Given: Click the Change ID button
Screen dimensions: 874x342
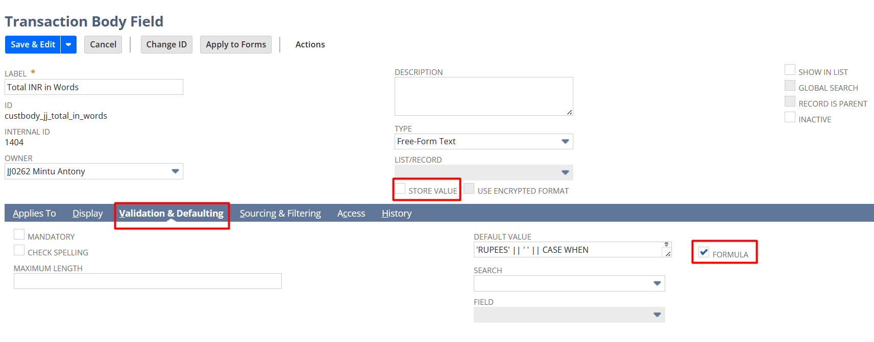Looking at the screenshot, I should pos(166,45).
